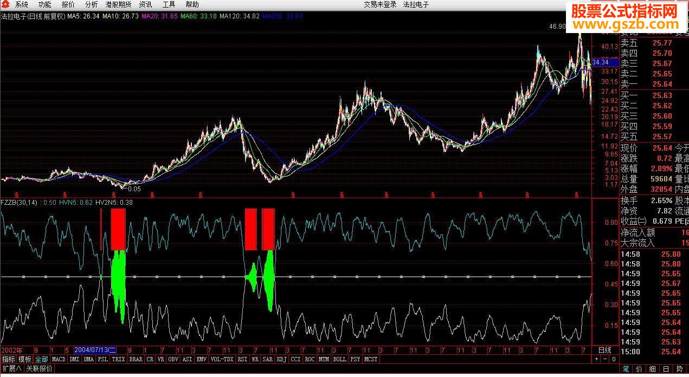689x377 pixels.
Task: Switch to the 价 price tab
Action: (x=640, y=369)
